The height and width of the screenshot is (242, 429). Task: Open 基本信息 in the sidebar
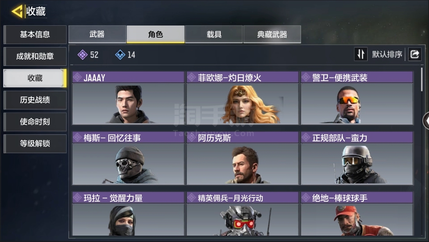pyautogui.click(x=35, y=34)
